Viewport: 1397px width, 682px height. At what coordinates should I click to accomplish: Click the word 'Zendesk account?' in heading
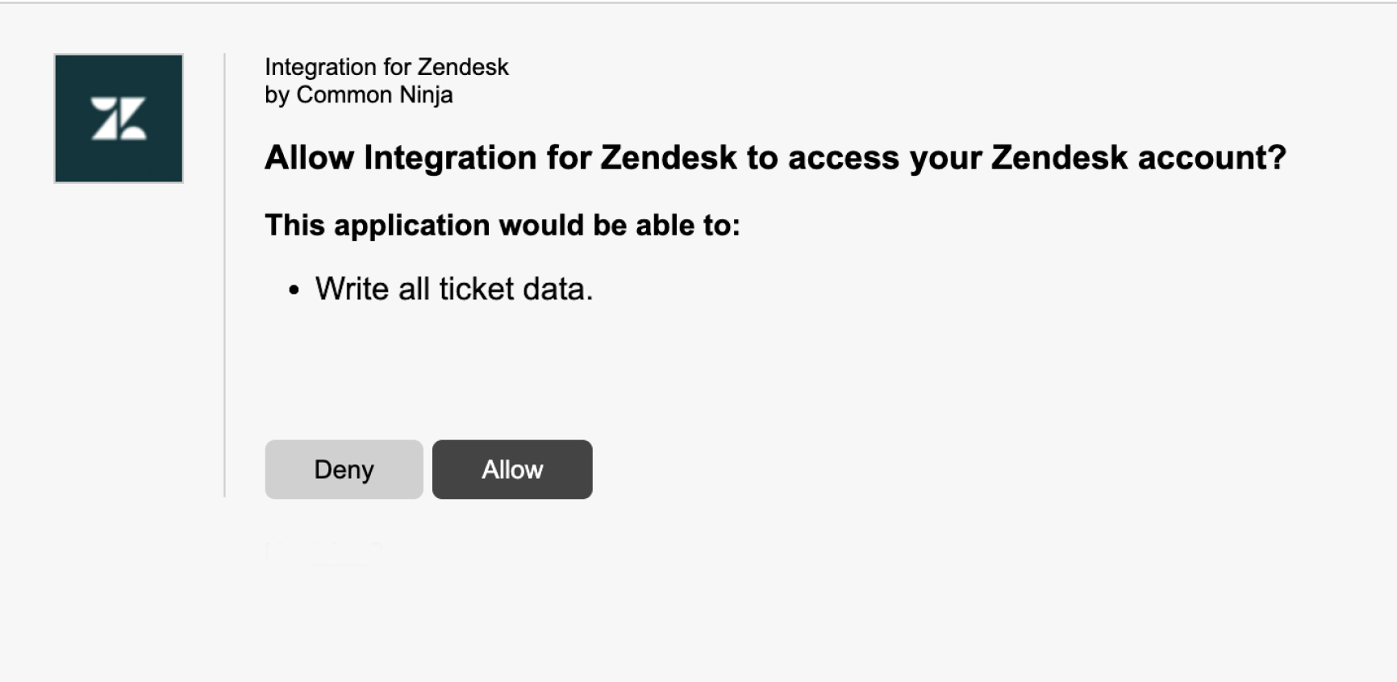(1138, 157)
